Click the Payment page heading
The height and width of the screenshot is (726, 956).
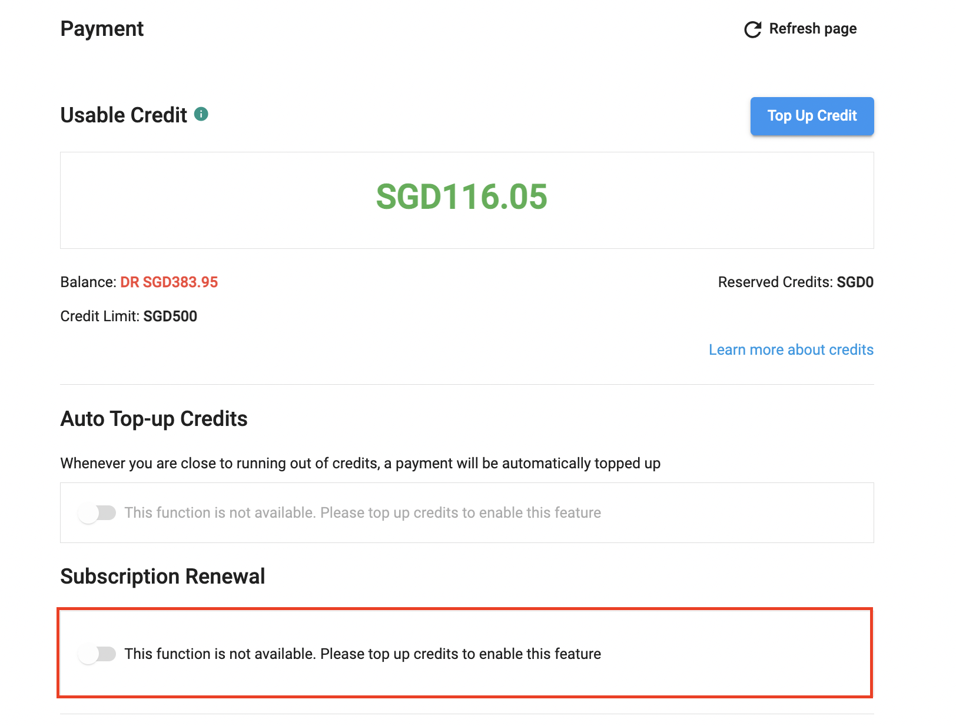click(x=102, y=29)
